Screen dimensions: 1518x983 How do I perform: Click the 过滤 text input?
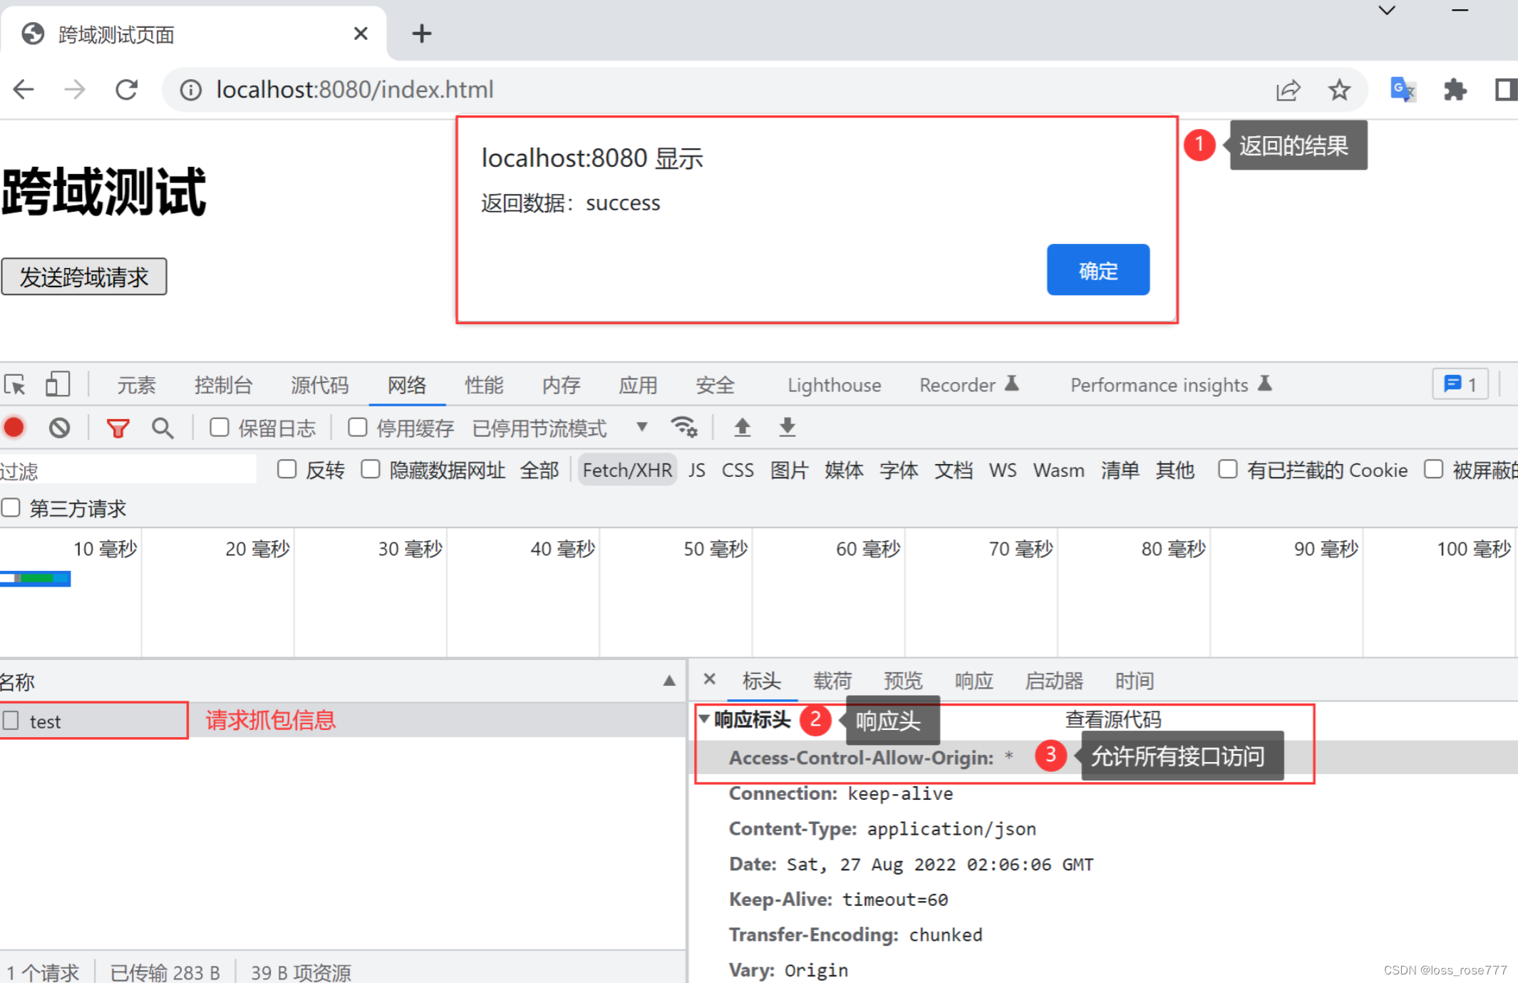coord(128,470)
